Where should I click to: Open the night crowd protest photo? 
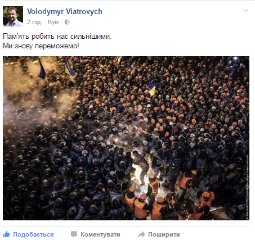[126, 138]
